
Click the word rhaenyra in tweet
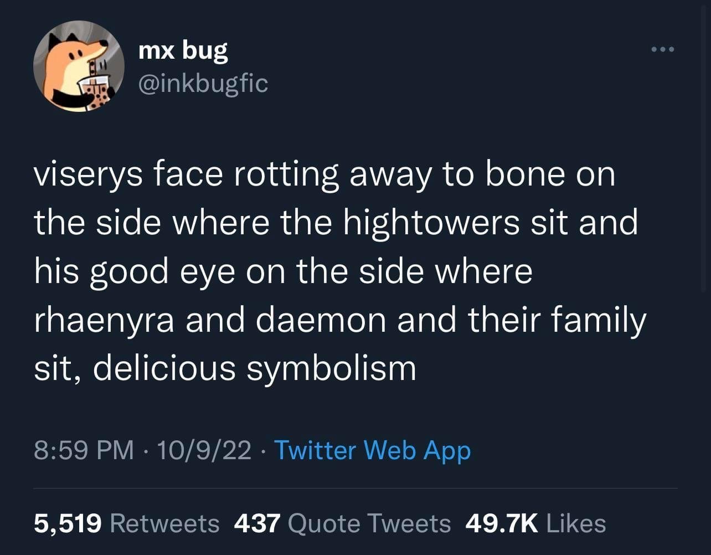(105, 321)
